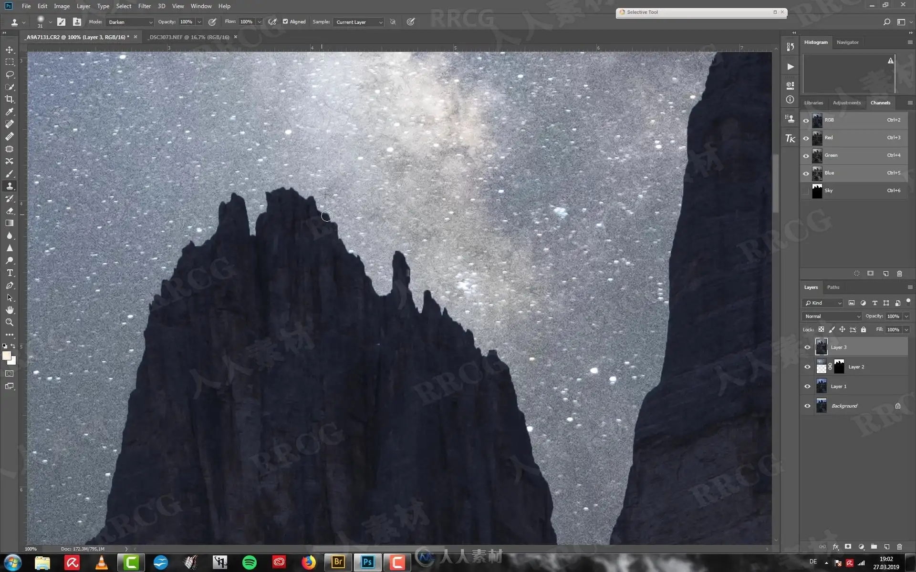Select the Horizontal Type tool

(10, 273)
